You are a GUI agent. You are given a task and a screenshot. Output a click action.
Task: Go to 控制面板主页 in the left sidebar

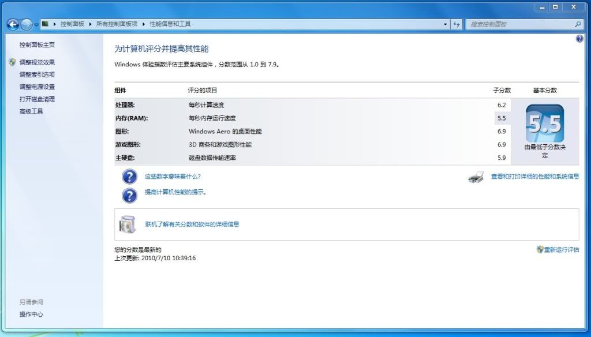37,45
